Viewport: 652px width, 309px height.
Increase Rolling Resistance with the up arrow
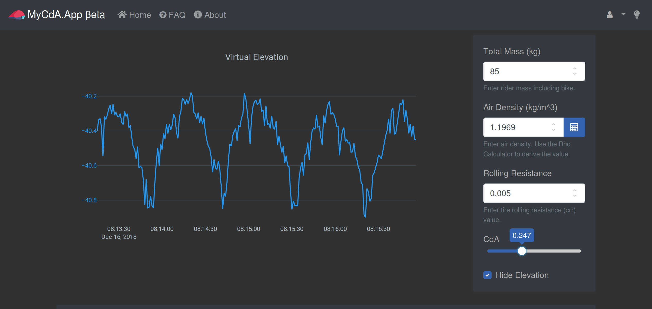(x=575, y=190)
